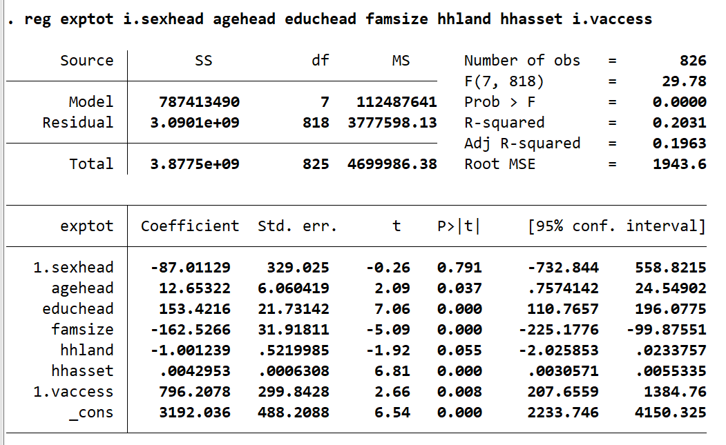Select the Root MSE value 1943.6
Image resolution: width=726 pixels, height=445 pixels.
pyautogui.click(x=680, y=164)
